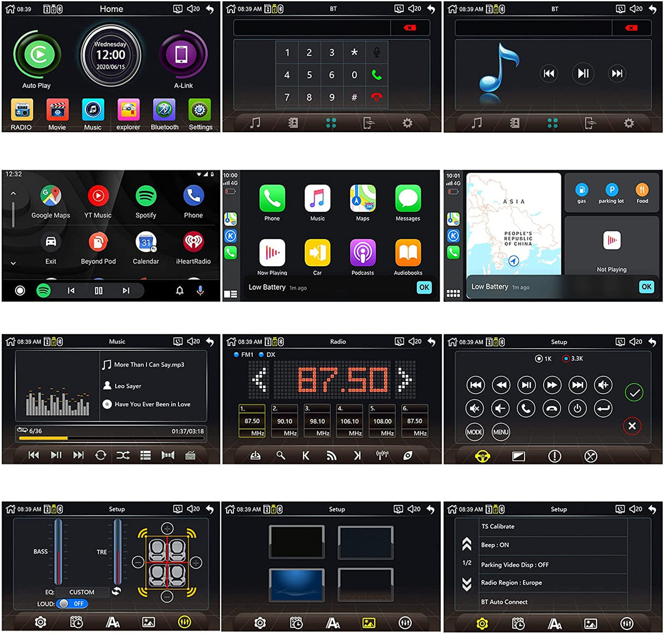Open the TS Calibrate menu entry
Image resolution: width=664 pixels, height=635 pixels.
(498, 526)
